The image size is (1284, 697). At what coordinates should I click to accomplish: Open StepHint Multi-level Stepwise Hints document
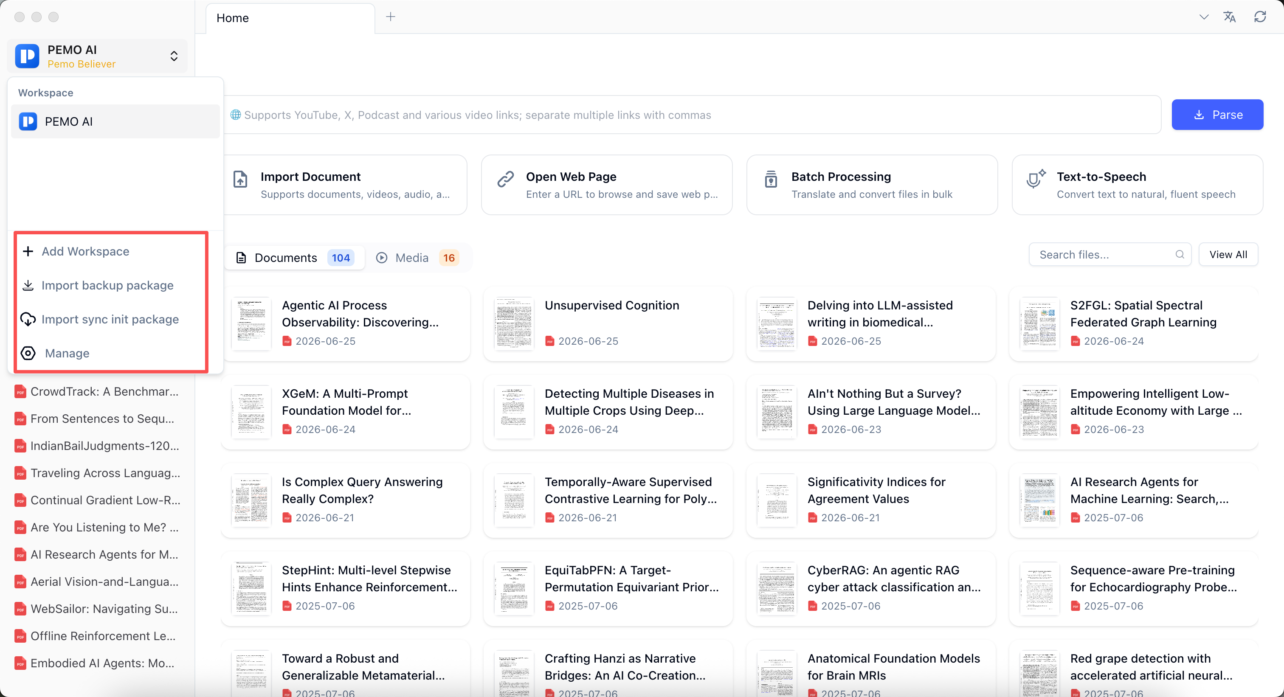pos(346,588)
